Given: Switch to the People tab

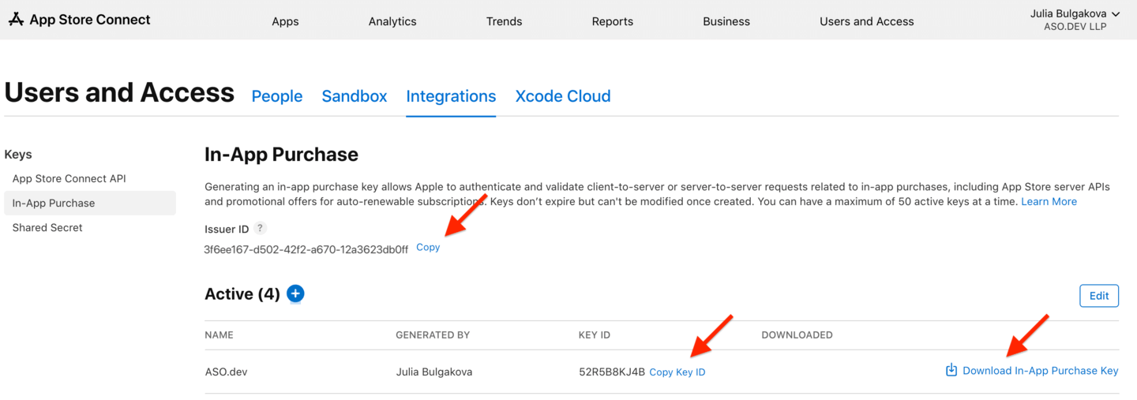Looking at the screenshot, I should [277, 96].
